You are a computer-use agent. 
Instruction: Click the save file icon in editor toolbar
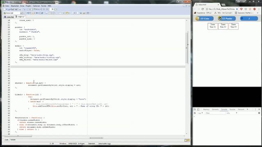[13, 9]
